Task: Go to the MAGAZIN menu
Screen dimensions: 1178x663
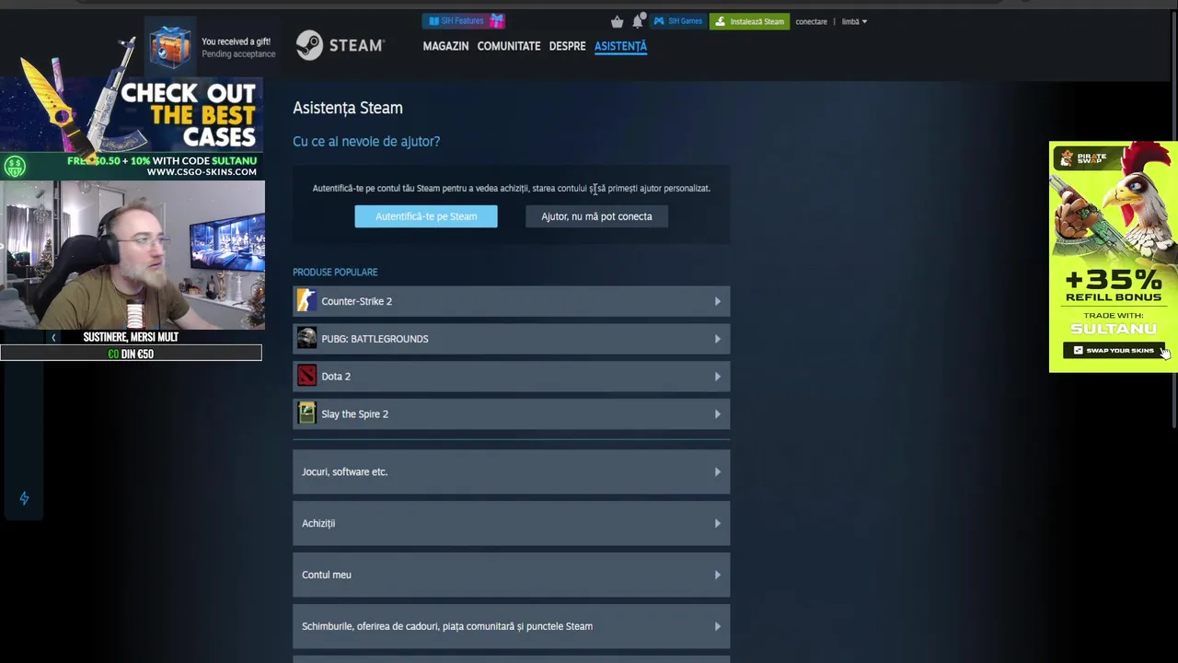Action: click(445, 46)
